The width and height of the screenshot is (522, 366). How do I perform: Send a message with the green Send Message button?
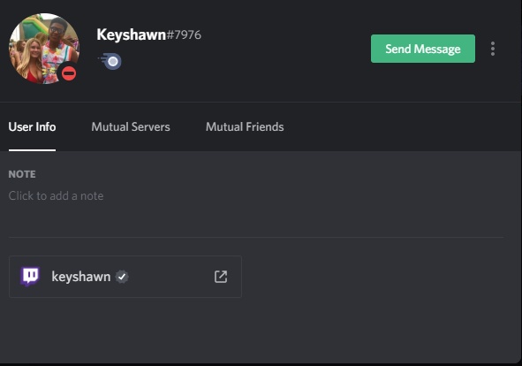pyautogui.click(x=423, y=49)
